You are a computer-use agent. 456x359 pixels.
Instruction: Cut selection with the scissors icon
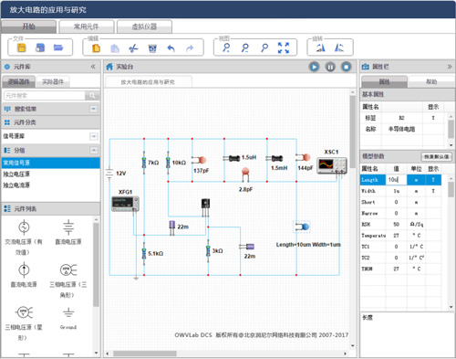coord(133,48)
